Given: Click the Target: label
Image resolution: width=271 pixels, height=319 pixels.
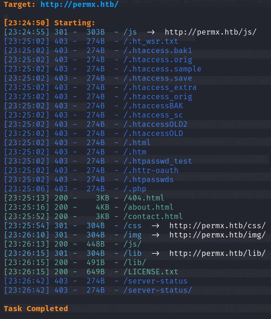Looking at the screenshot, I should (x=19, y=5).
